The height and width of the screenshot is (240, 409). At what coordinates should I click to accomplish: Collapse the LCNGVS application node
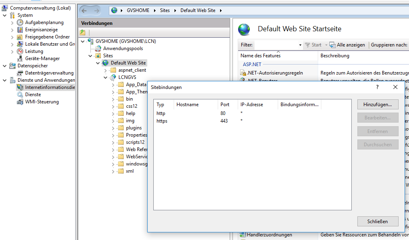(106, 77)
